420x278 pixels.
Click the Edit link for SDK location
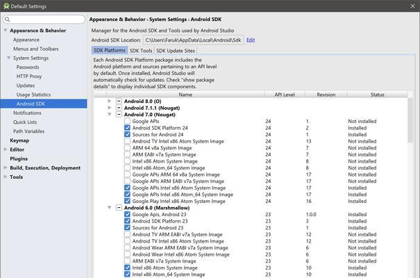click(251, 40)
